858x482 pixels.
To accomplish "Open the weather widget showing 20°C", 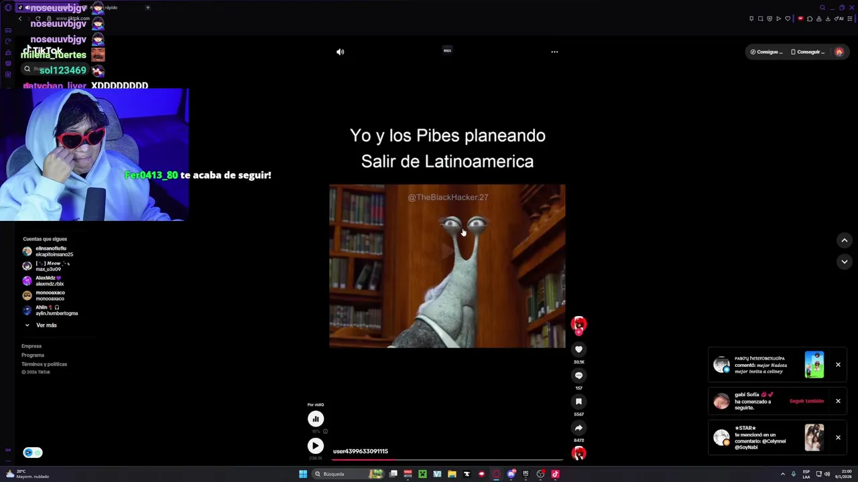I will 27,474.
